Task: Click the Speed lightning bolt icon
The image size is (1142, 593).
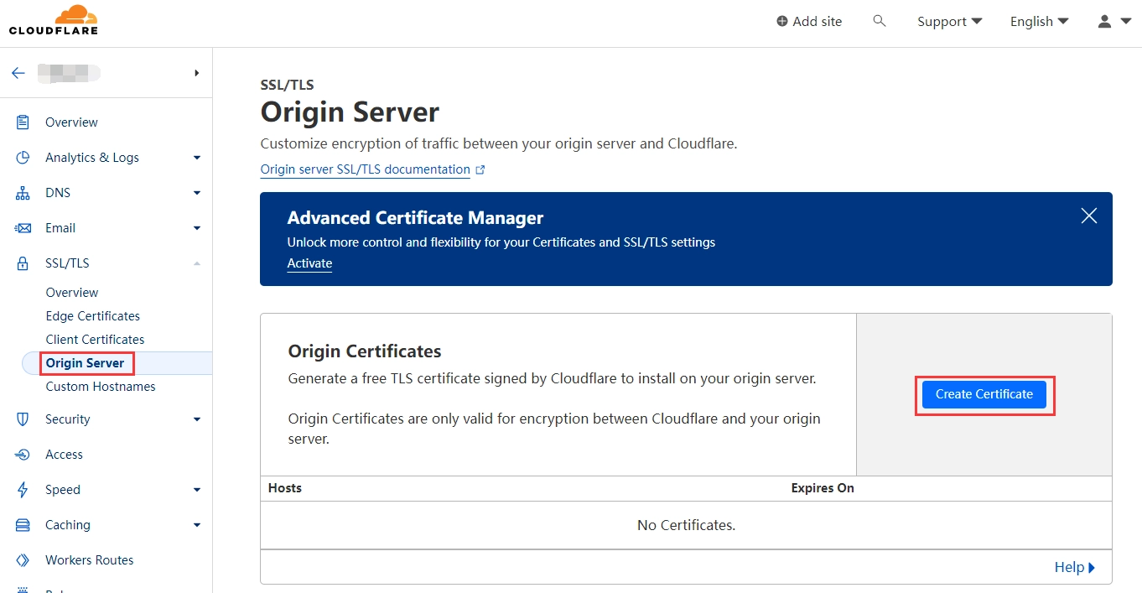Action: 23,490
